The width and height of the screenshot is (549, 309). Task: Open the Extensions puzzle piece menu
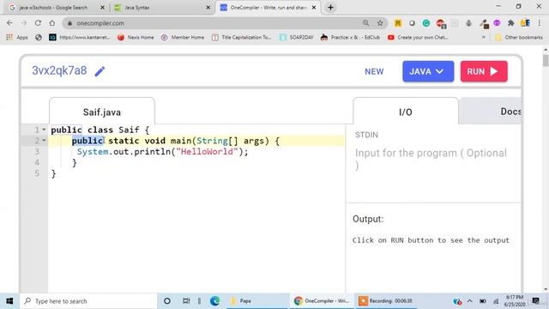[x=511, y=23]
